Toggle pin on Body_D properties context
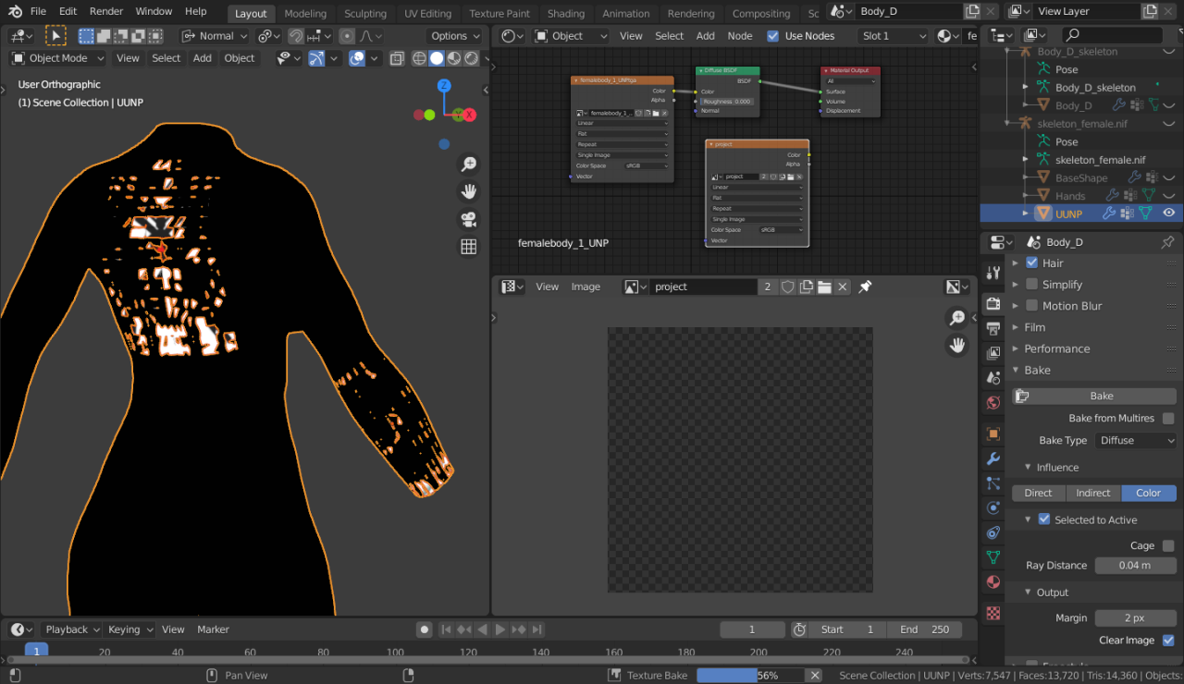The width and height of the screenshot is (1184, 684). [x=1167, y=242]
